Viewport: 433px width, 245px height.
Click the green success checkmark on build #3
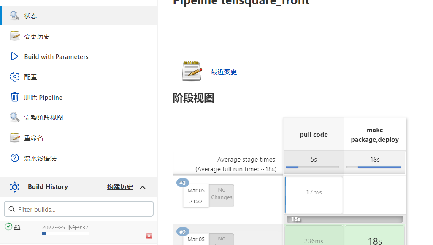[8, 226]
